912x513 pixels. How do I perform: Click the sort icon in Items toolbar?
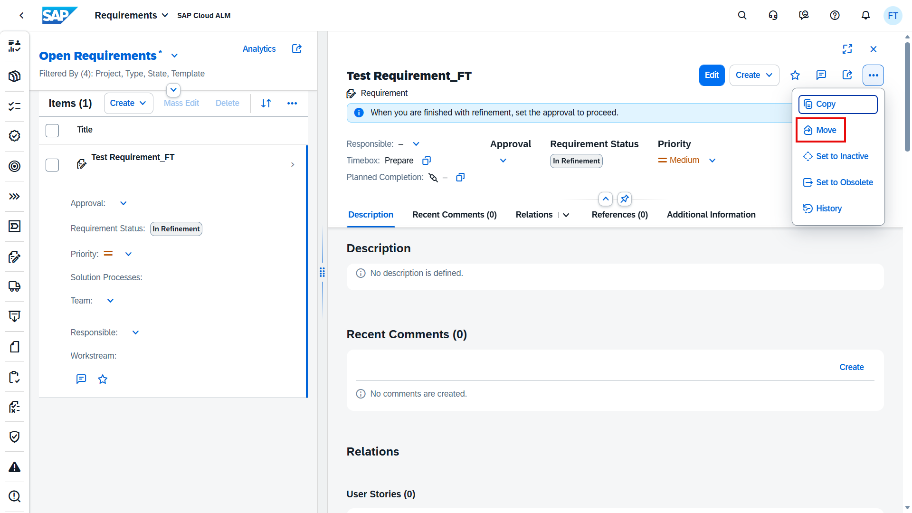266,103
